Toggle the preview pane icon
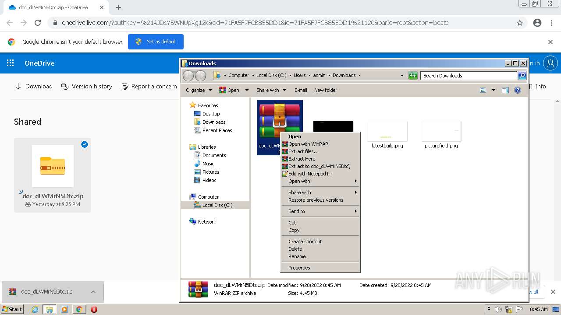 pos(505,90)
